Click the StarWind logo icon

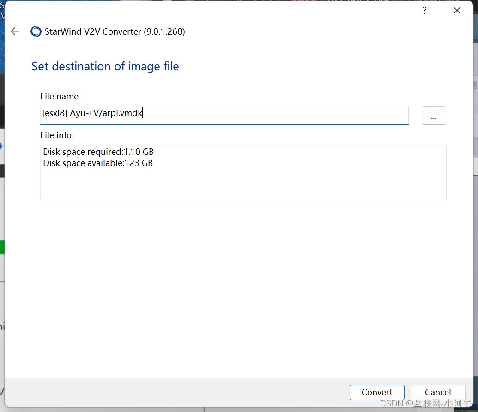(x=36, y=31)
